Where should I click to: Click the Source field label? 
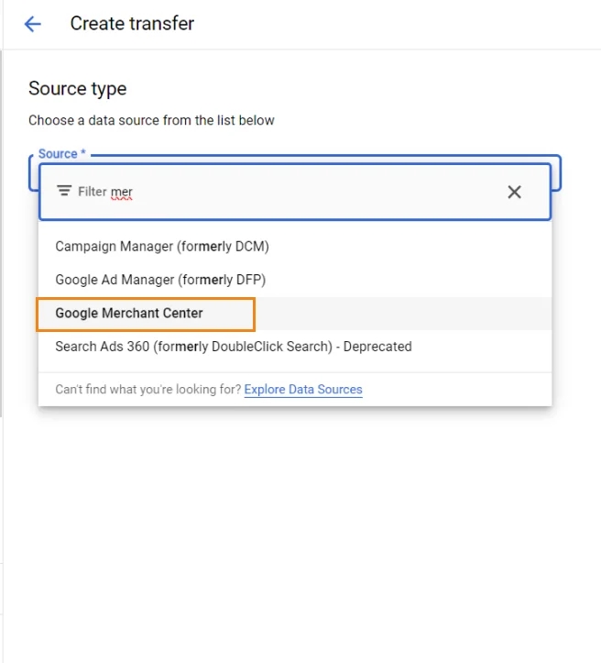[x=58, y=153]
